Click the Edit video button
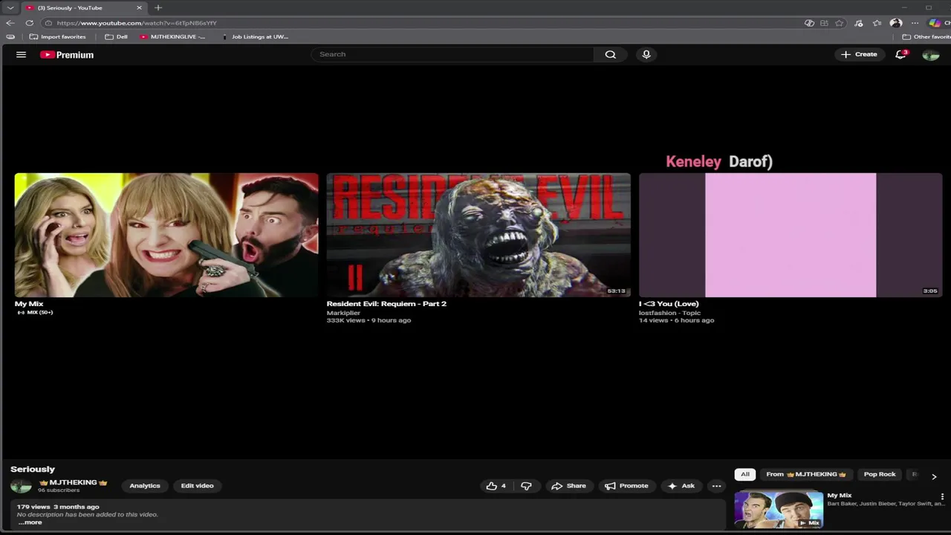The height and width of the screenshot is (535, 951). point(197,486)
